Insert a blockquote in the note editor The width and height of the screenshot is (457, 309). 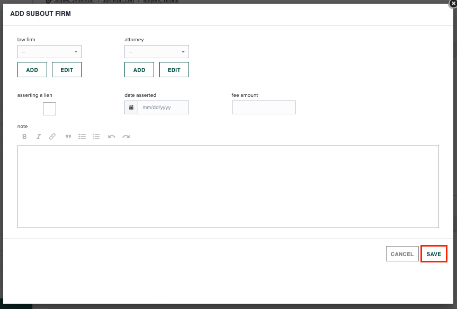point(68,137)
